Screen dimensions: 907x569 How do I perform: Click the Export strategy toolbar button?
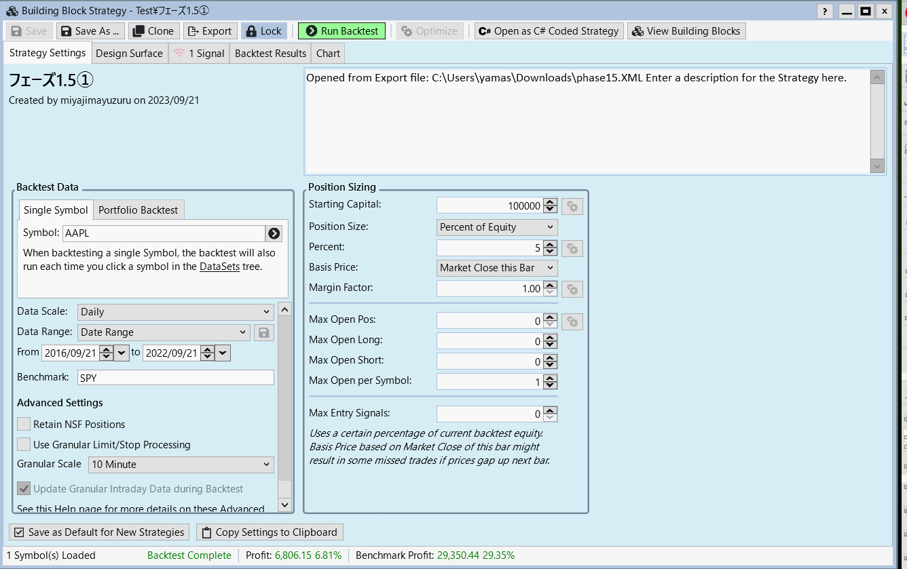(x=210, y=31)
